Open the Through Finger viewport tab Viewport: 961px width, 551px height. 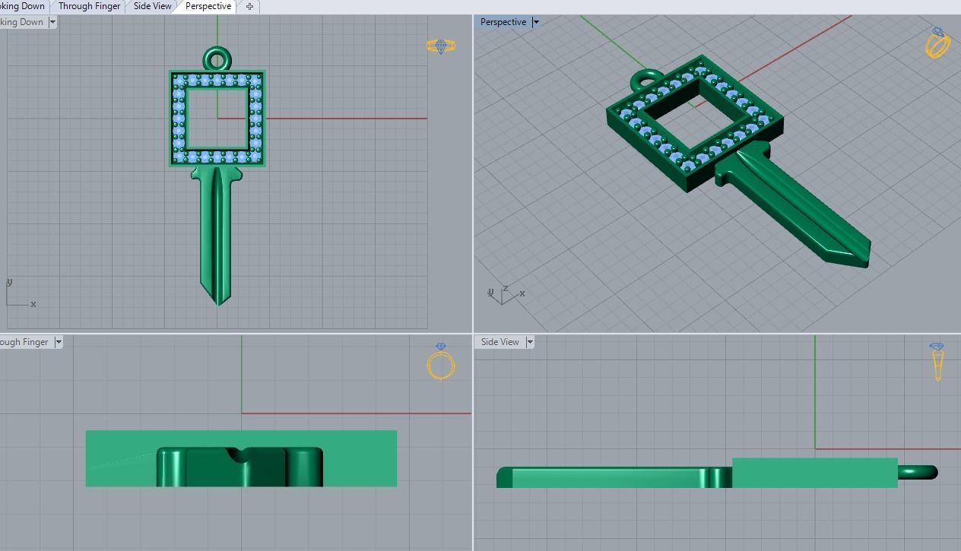click(x=89, y=6)
